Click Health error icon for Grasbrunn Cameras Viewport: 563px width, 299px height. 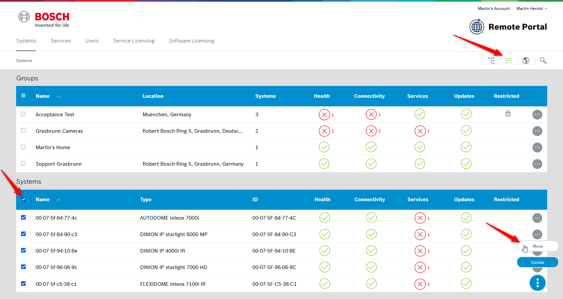pyautogui.click(x=324, y=131)
